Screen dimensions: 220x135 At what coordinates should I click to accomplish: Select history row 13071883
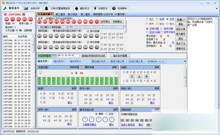tap(17, 44)
